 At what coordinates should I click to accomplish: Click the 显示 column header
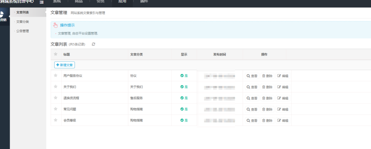184,54
